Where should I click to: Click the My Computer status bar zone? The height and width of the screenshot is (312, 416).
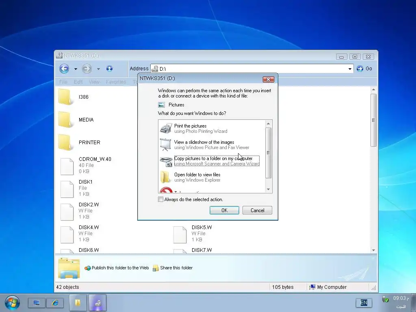tap(338, 287)
